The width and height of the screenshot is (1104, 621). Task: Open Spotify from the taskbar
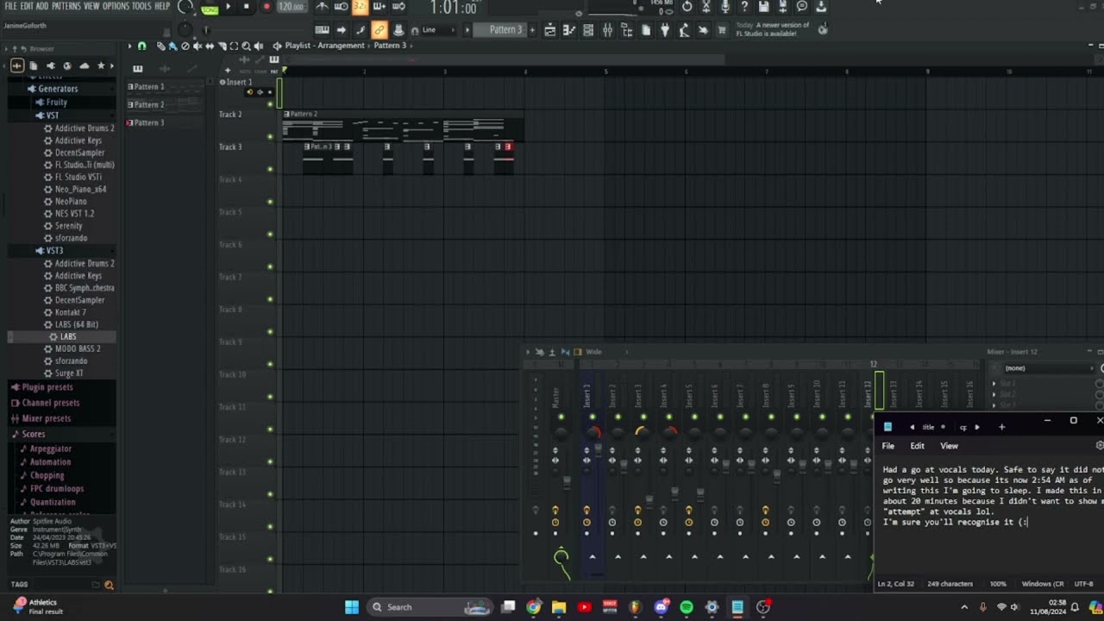[x=687, y=607]
